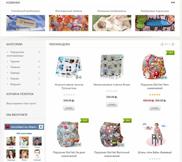Click SALE badge on Восточный diaper
Viewport: 182px width, 162px height.
click(x=127, y=120)
